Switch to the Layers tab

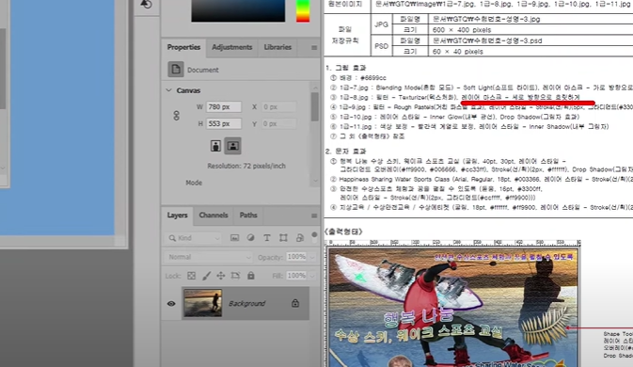(177, 215)
